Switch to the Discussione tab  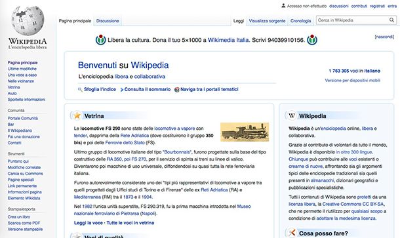point(108,21)
